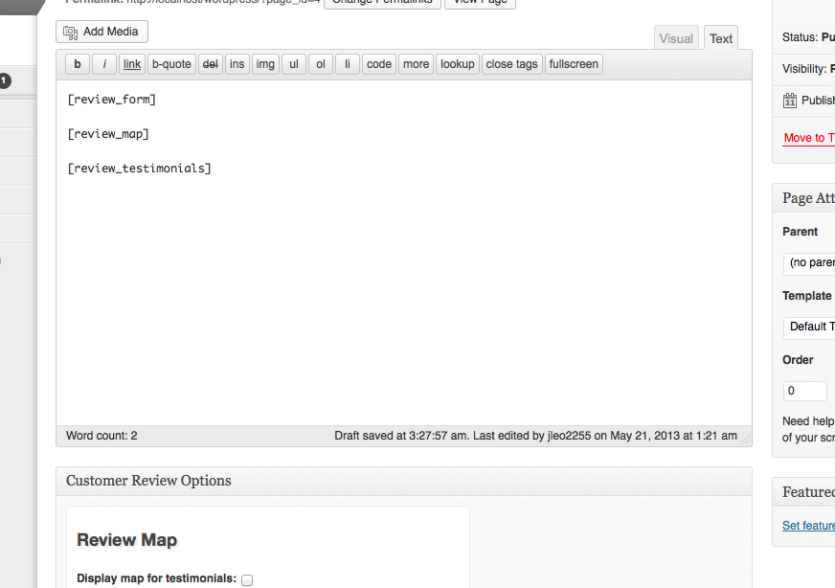Insert ordered list with ol button
Image resolution: width=835 pixels, height=588 pixels.
coord(321,64)
